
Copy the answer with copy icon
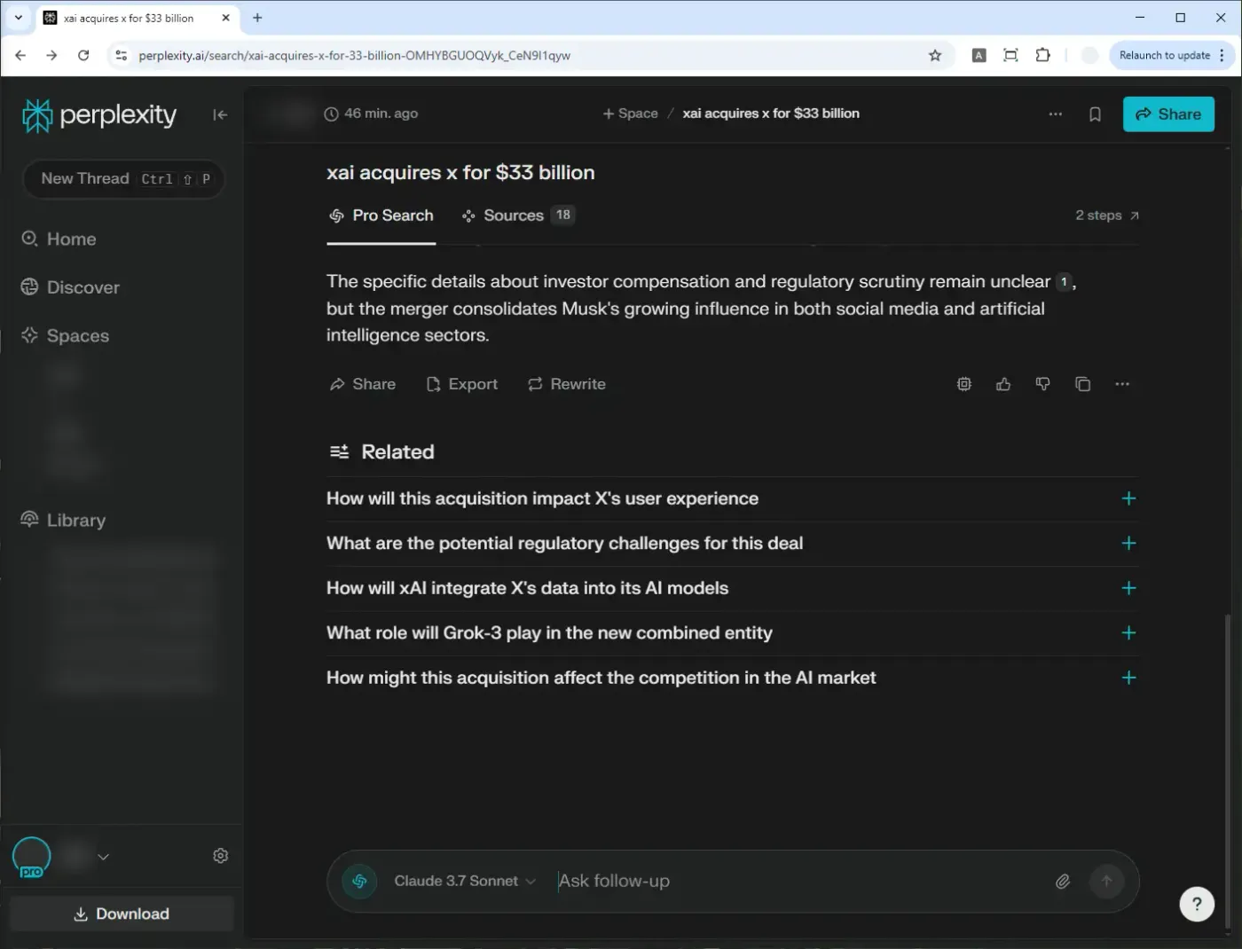tap(1082, 384)
